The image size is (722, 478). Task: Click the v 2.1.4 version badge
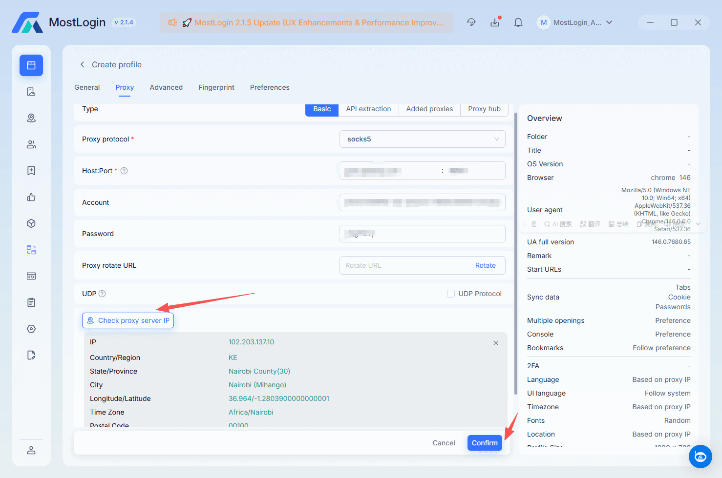(124, 22)
